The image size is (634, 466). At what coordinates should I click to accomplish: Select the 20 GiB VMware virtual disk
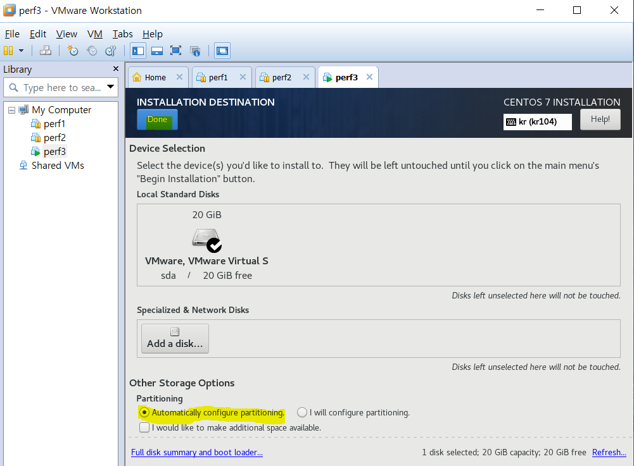click(206, 245)
